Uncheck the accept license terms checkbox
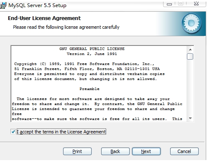The height and width of the screenshot is (163, 207). 13,131
